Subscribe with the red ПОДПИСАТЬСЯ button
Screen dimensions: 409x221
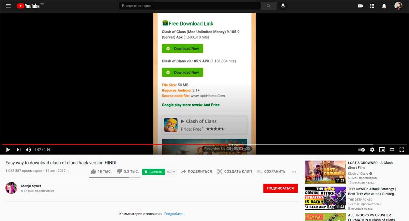(x=281, y=188)
